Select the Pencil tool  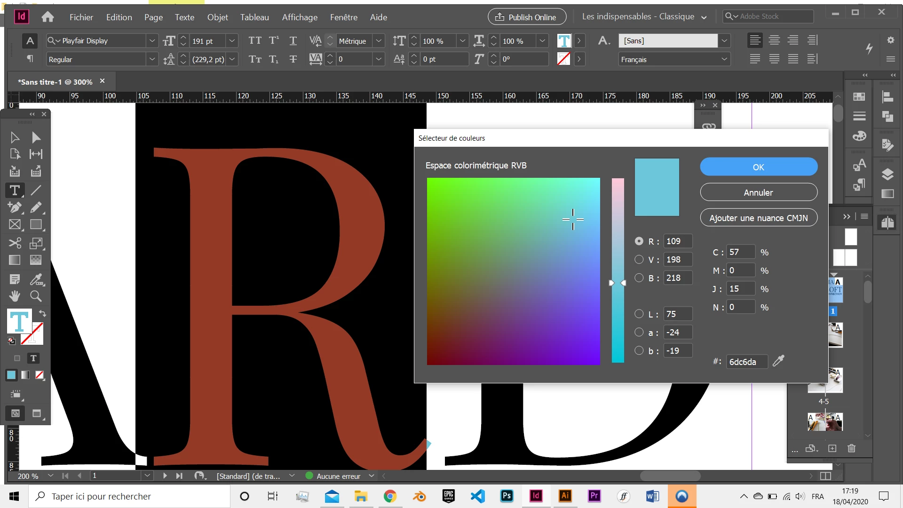(36, 207)
